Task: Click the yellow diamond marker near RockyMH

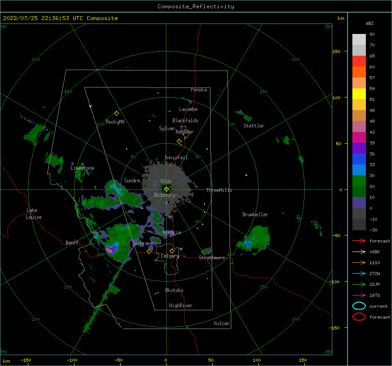Action: 116,114
